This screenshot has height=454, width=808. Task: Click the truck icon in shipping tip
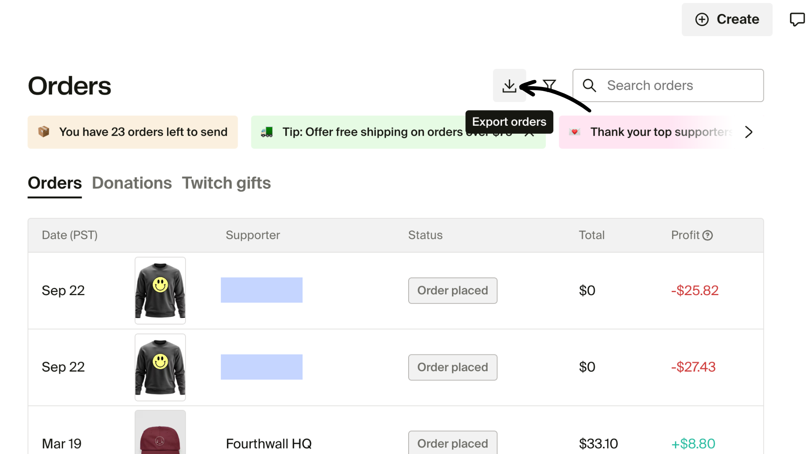[266, 132]
